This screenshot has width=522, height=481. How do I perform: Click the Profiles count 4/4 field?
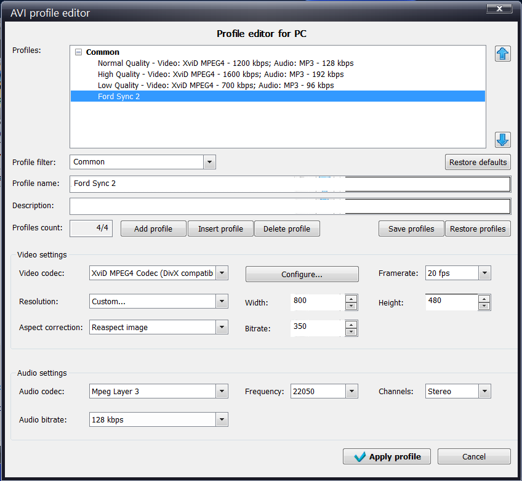click(x=91, y=228)
